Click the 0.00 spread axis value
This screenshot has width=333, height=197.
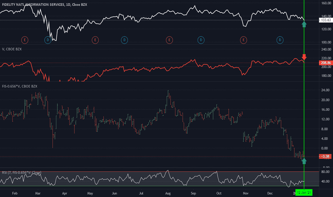click(324, 148)
